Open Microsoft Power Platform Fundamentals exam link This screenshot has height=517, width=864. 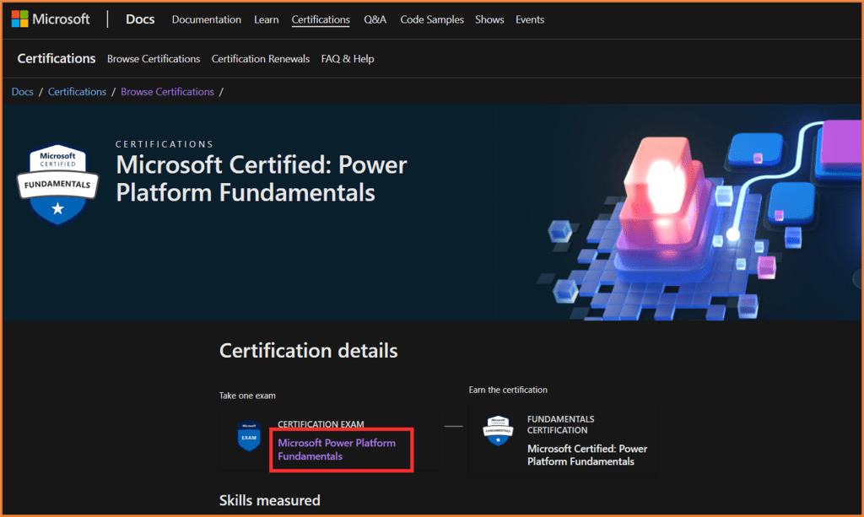[x=337, y=450]
